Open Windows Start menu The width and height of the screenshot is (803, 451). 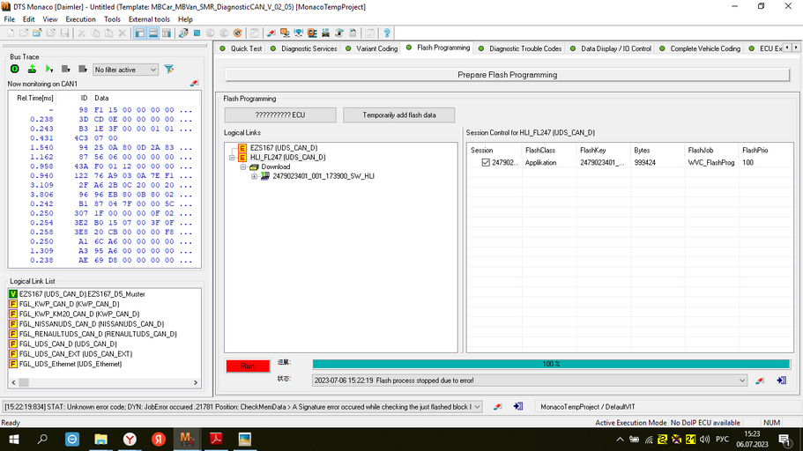coord(14,440)
